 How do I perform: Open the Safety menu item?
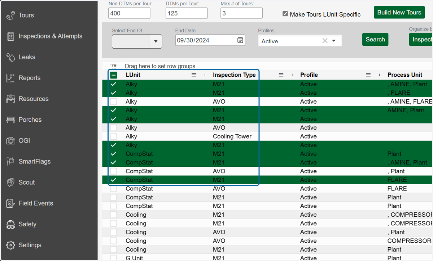click(x=27, y=224)
